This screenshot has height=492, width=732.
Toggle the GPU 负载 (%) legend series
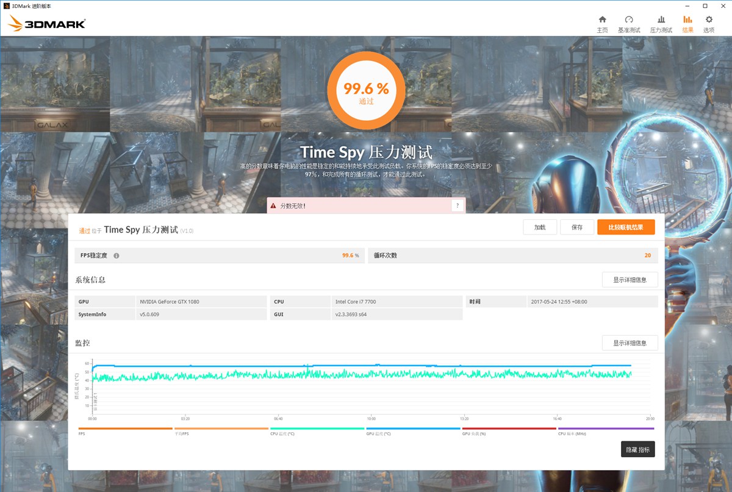click(x=509, y=430)
